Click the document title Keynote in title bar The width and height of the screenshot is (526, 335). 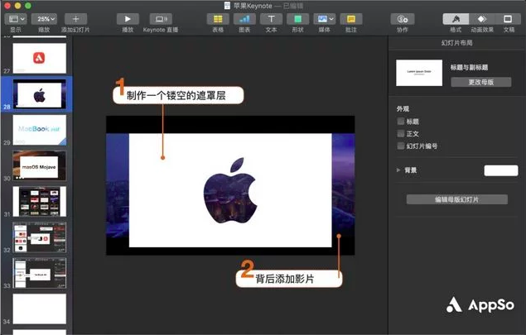point(253,6)
